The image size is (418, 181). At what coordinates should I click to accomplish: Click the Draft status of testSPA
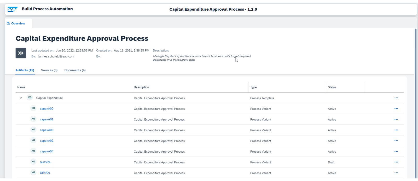point(331,162)
